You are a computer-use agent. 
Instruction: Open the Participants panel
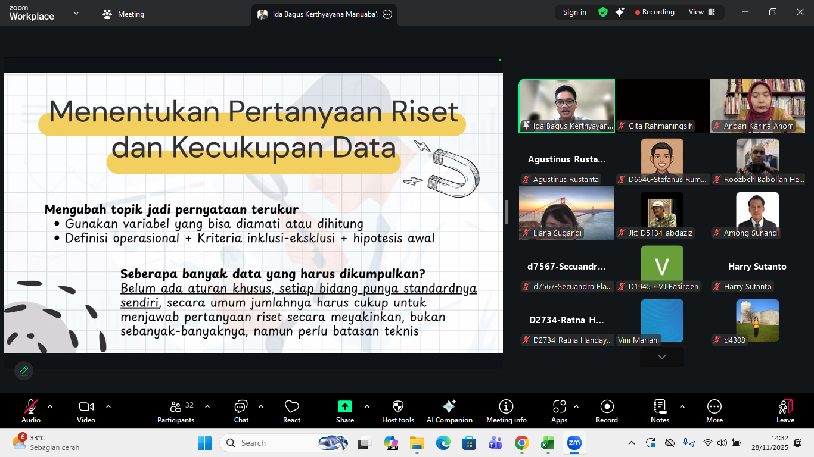[x=176, y=411]
